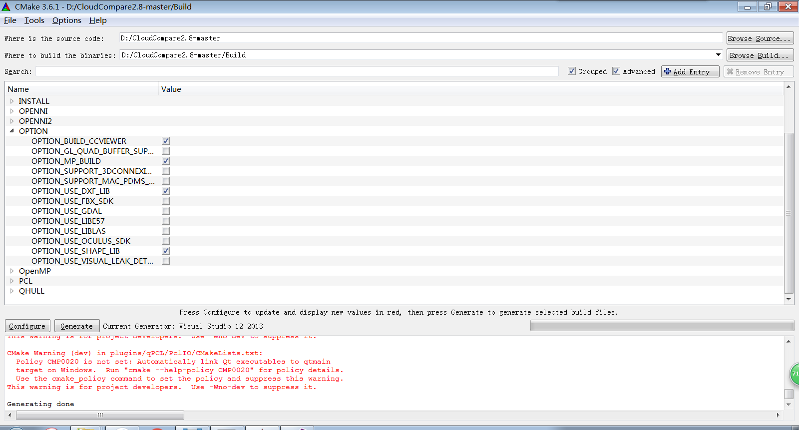Enable OPTION_USE_VISUAL_LEAK_DET checkbox
Viewport: 799px width, 430px height.
point(166,261)
